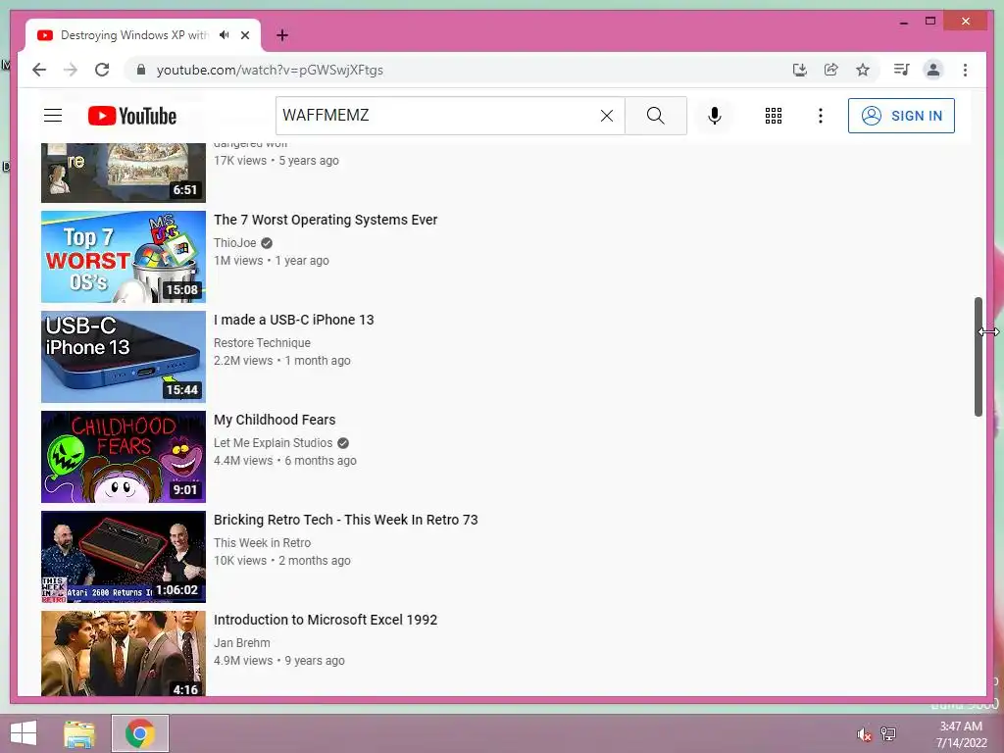Open My Childhood Fears video title
This screenshot has height=753, width=1004.
pyautogui.click(x=275, y=420)
